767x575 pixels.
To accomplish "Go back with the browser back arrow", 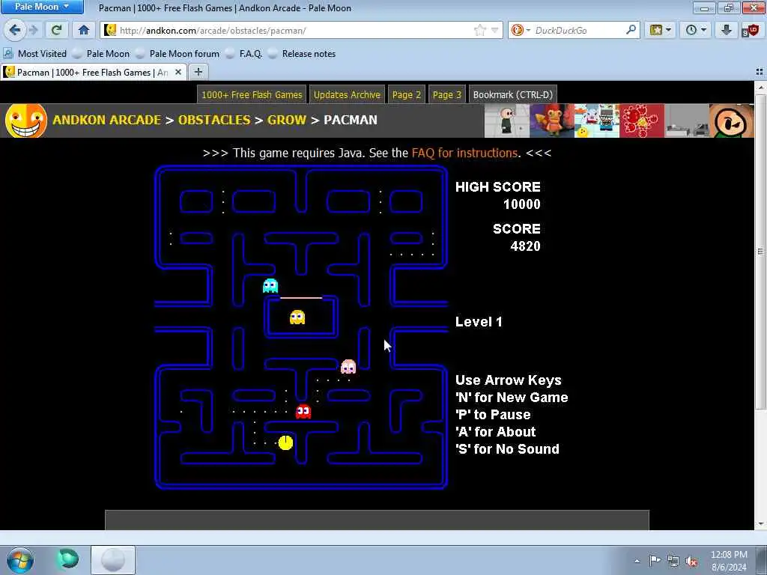I will point(15,30).
